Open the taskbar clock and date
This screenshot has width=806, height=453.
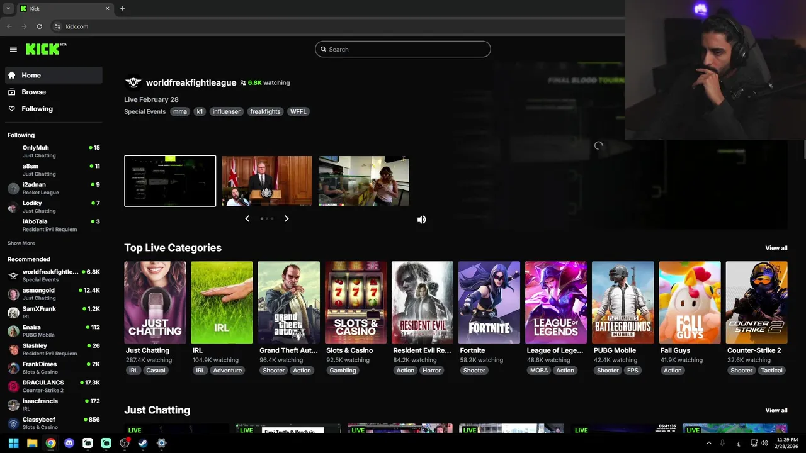787,443
